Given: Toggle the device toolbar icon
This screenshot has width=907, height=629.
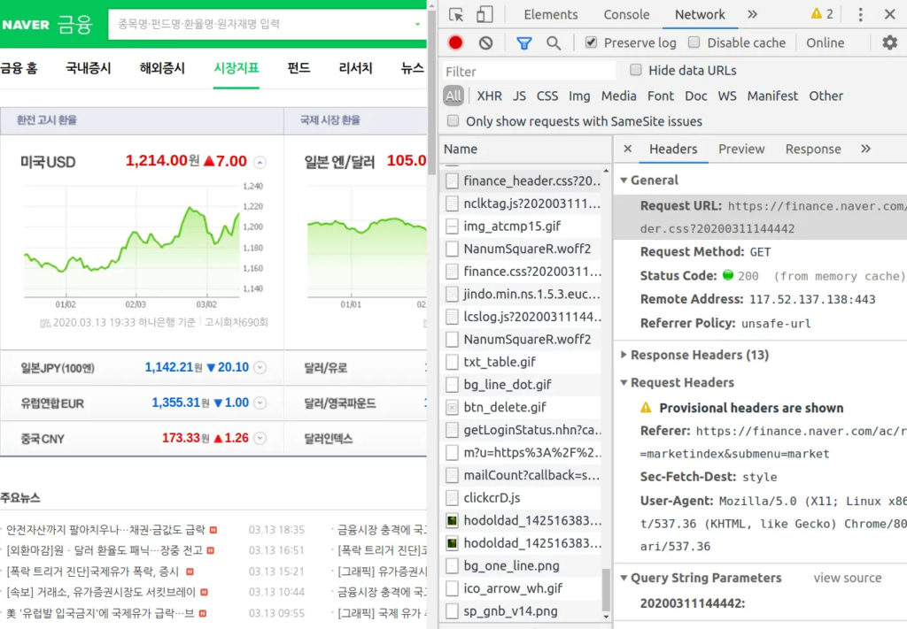Looking at the screenshot, I should pos(485,14).
